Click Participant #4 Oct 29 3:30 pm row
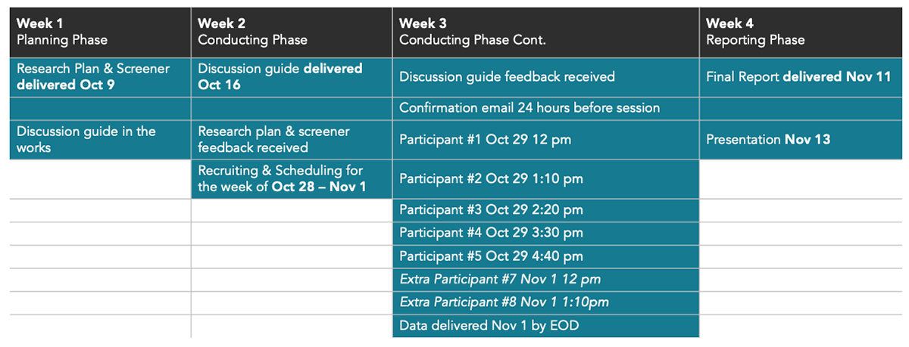Image resolution: width=909 pixels, height=347 pixels. [545, 233]
